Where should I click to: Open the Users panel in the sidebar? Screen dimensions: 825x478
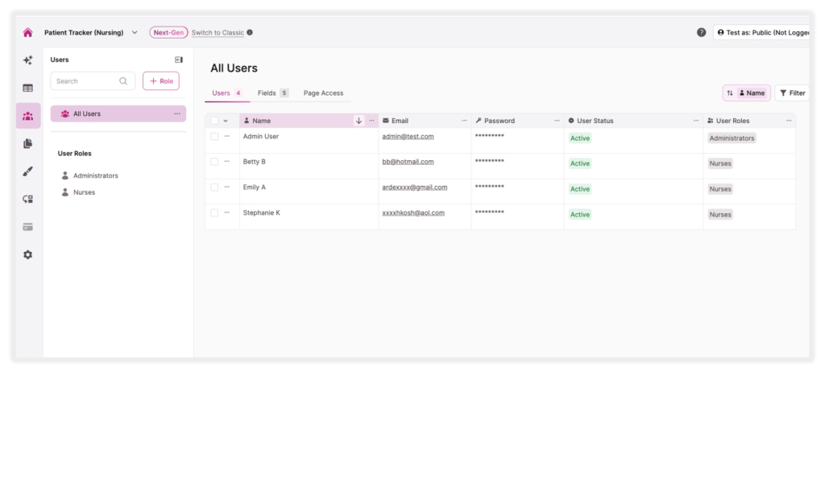27,113
